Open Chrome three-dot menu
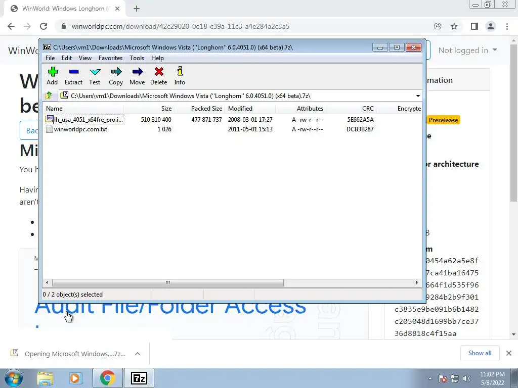Viewport: 518px width, 388px height. click(x=507, y=26)
